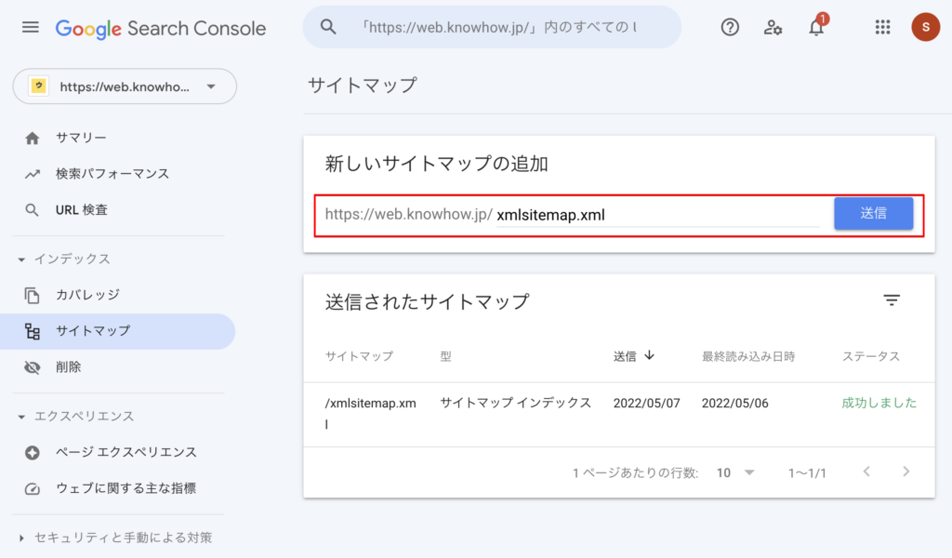Open rows per page dropdown showing 10
This screenshot has height=558, width=952.
735,473
